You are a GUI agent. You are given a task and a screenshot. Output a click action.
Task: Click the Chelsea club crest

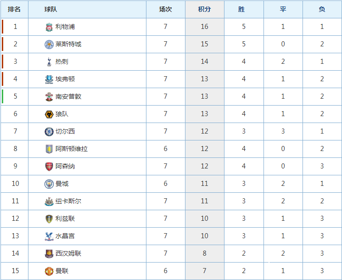pos(49,132)
